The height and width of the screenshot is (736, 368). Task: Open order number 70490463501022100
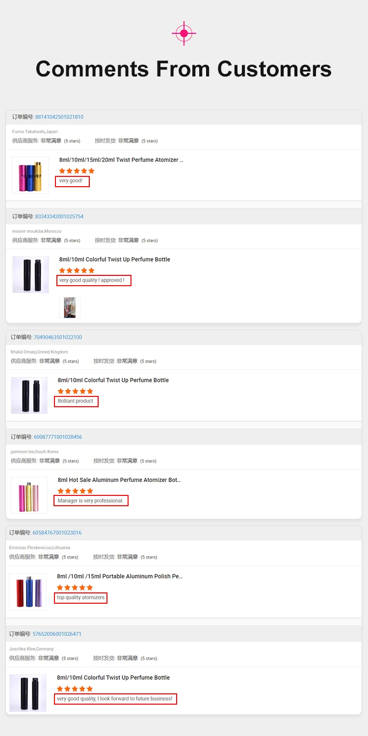point(58,337)
